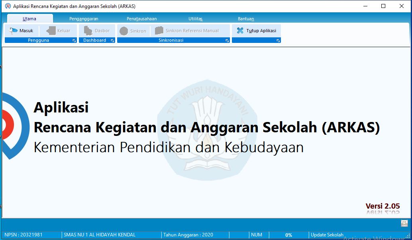Expand the Pengguna group launcher arrow
The height and width of the screenshot is (240, 412).
74,41
